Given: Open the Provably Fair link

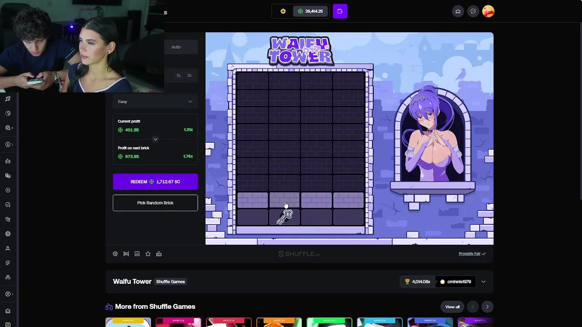Looking at the screenshot, I should pyautogui.click(x=472, y=254).
